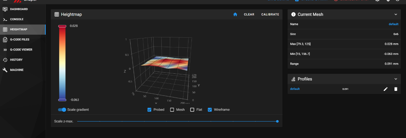Click the G-Code Files document icon
Viewport: 406px width, 138px height.
click(x=5, y=39)
